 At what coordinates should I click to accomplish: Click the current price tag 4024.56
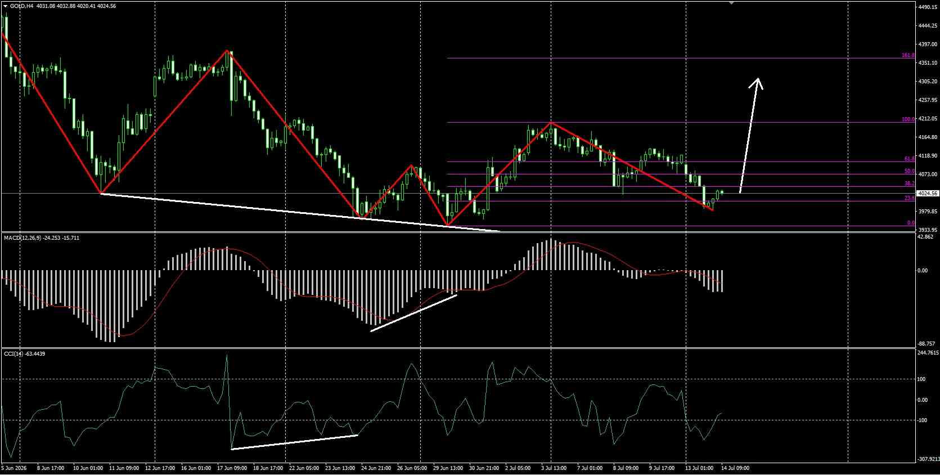pos(928,193)
